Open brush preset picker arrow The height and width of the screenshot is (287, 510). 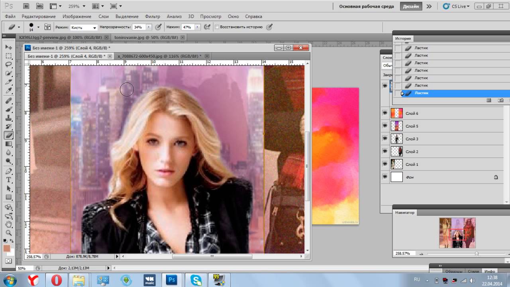[38, 27]
